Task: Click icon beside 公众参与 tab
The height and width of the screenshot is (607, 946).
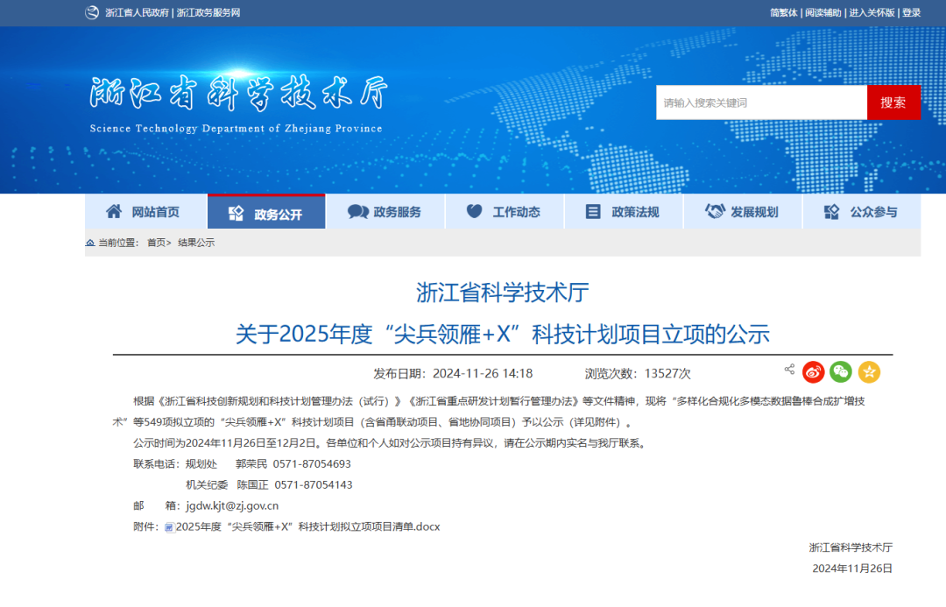Action: click(x=831, y=211)
